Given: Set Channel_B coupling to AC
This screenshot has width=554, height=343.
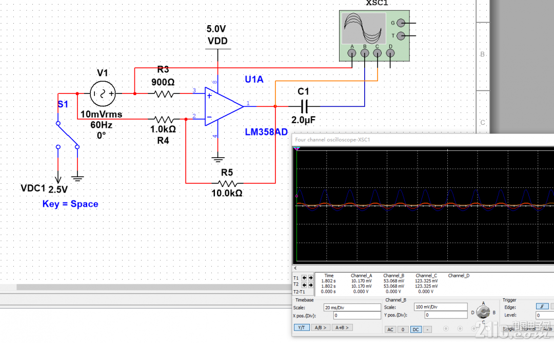Looking at the screenshot, I should coord(390,330).
